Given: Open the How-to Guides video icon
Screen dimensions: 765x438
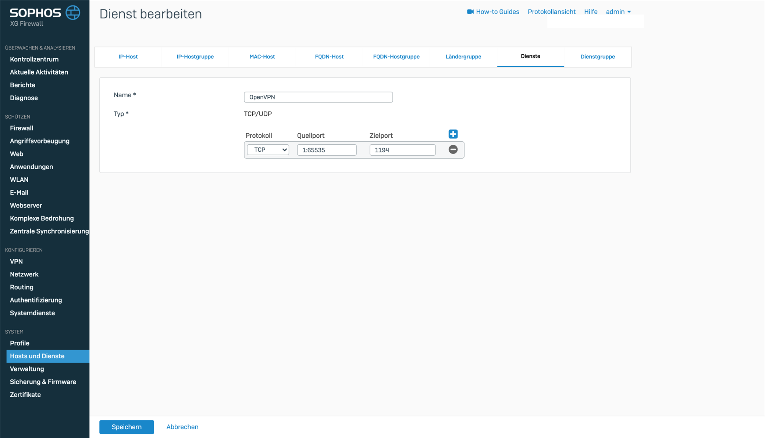Looking at the screenshot, I should [470, 12].
